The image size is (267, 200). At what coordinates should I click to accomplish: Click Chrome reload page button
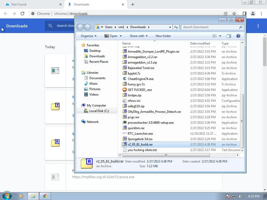click(x=22, y=14)
